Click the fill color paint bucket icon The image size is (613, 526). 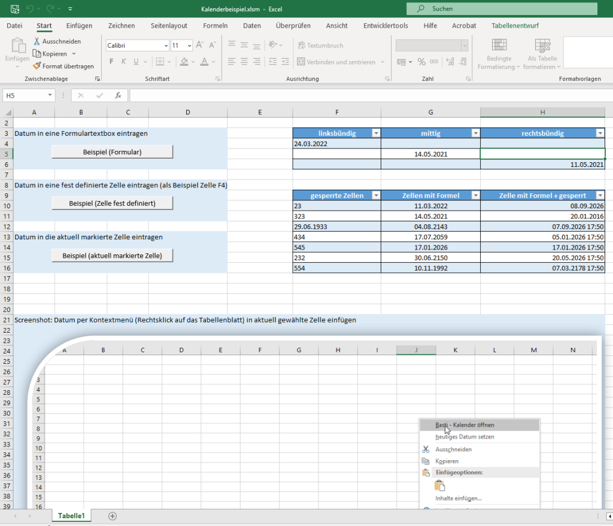click(x=184, y=62)
